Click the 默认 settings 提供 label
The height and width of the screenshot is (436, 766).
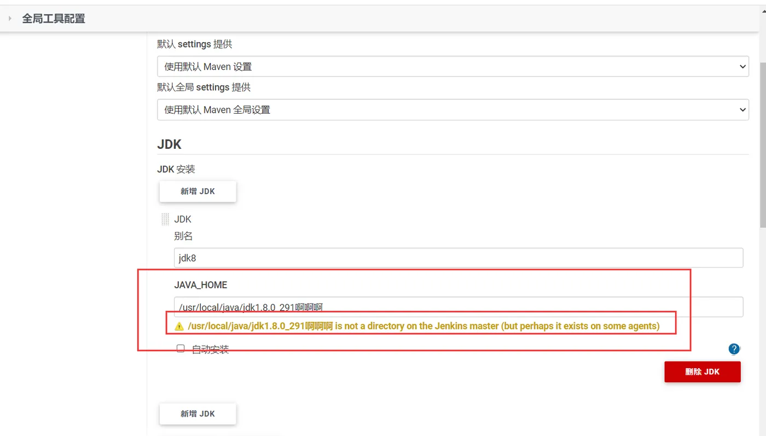[x=195, y=44]
